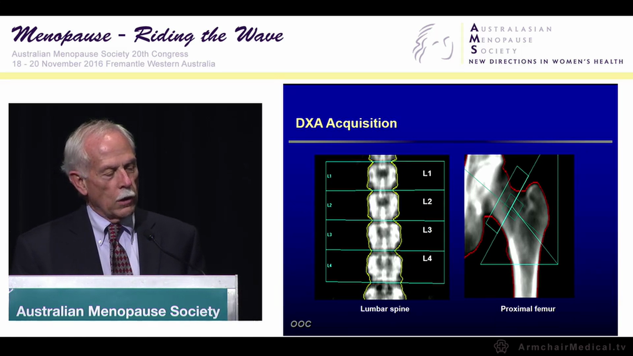Toggle the L2 vertebra region marker
This screenshot has height=356, width=633.
point(328,205)
